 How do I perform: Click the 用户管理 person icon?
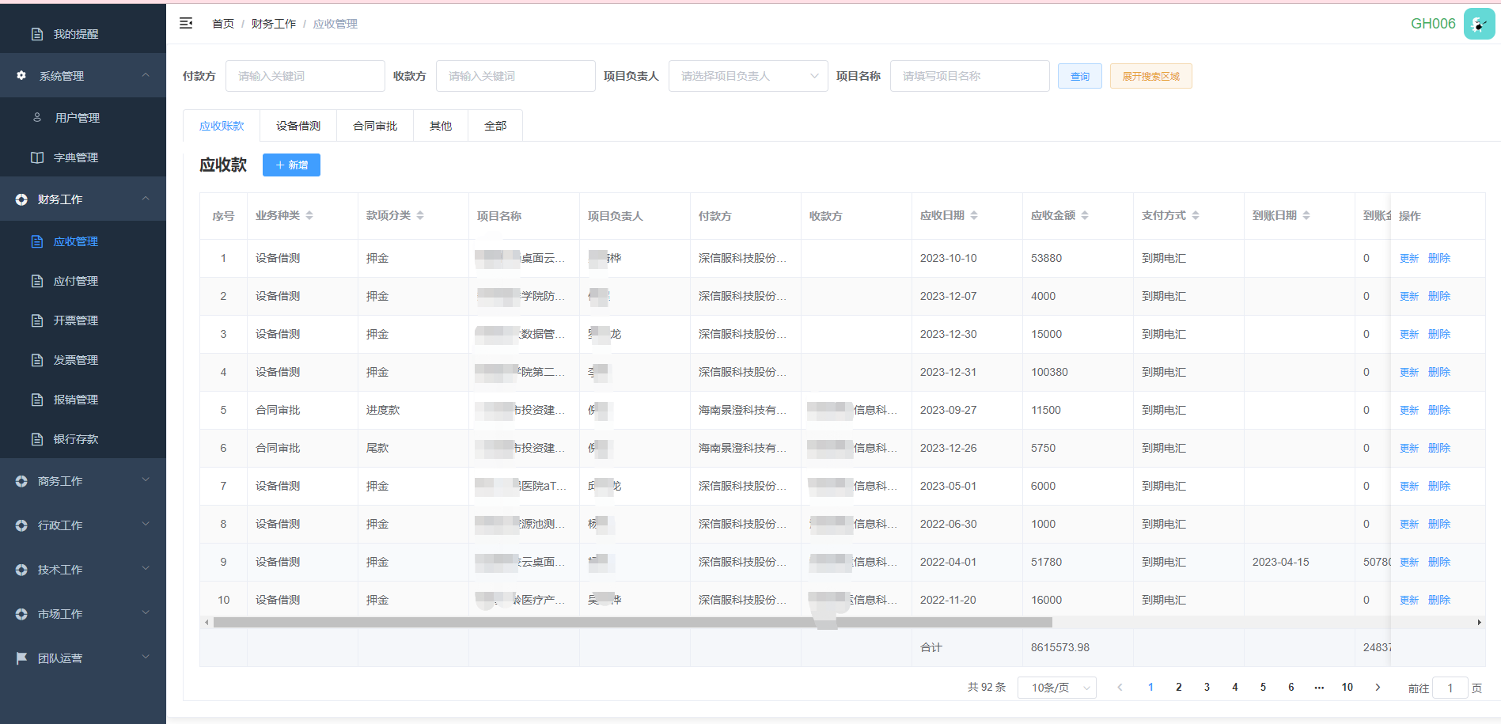coord(37,117)
